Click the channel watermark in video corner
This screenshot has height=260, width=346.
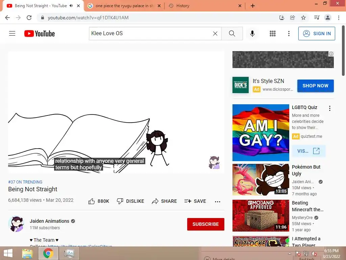tap(214, 162)
